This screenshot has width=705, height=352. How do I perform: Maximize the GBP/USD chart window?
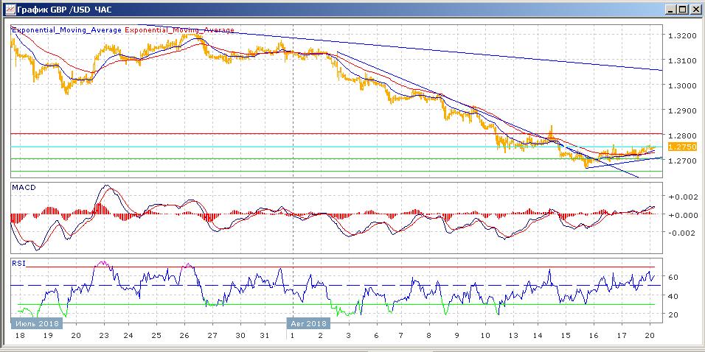[682, 10]
